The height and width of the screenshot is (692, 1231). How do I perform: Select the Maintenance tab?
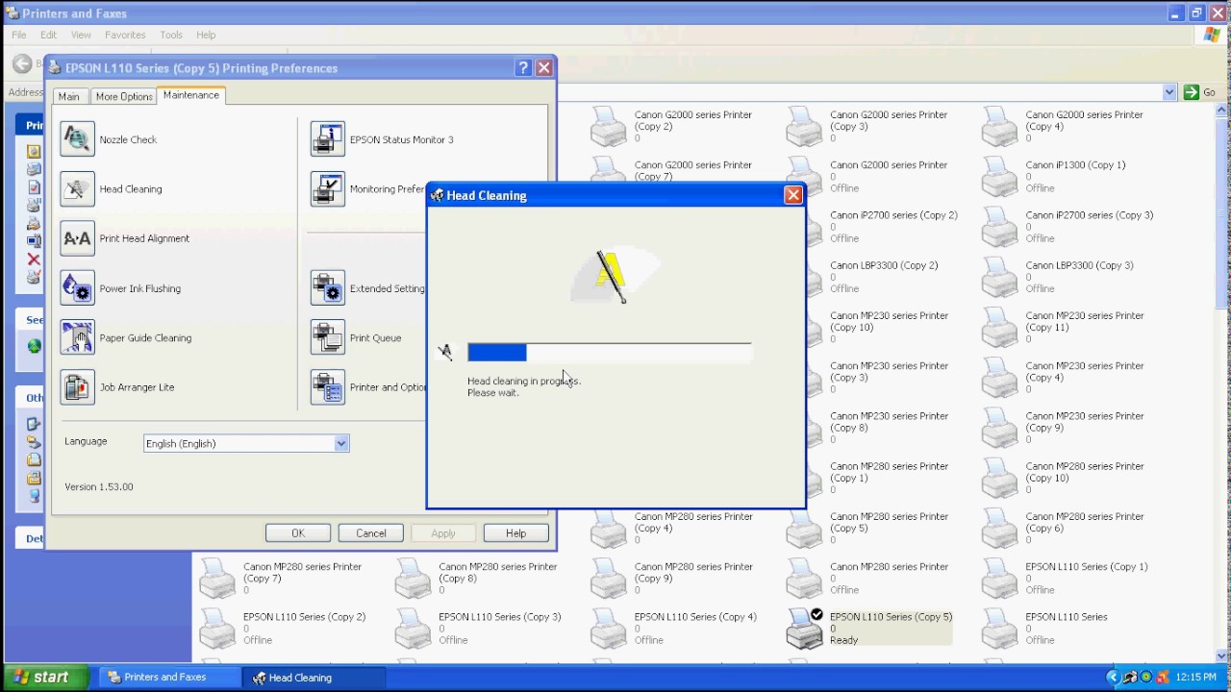click(190, 95)
